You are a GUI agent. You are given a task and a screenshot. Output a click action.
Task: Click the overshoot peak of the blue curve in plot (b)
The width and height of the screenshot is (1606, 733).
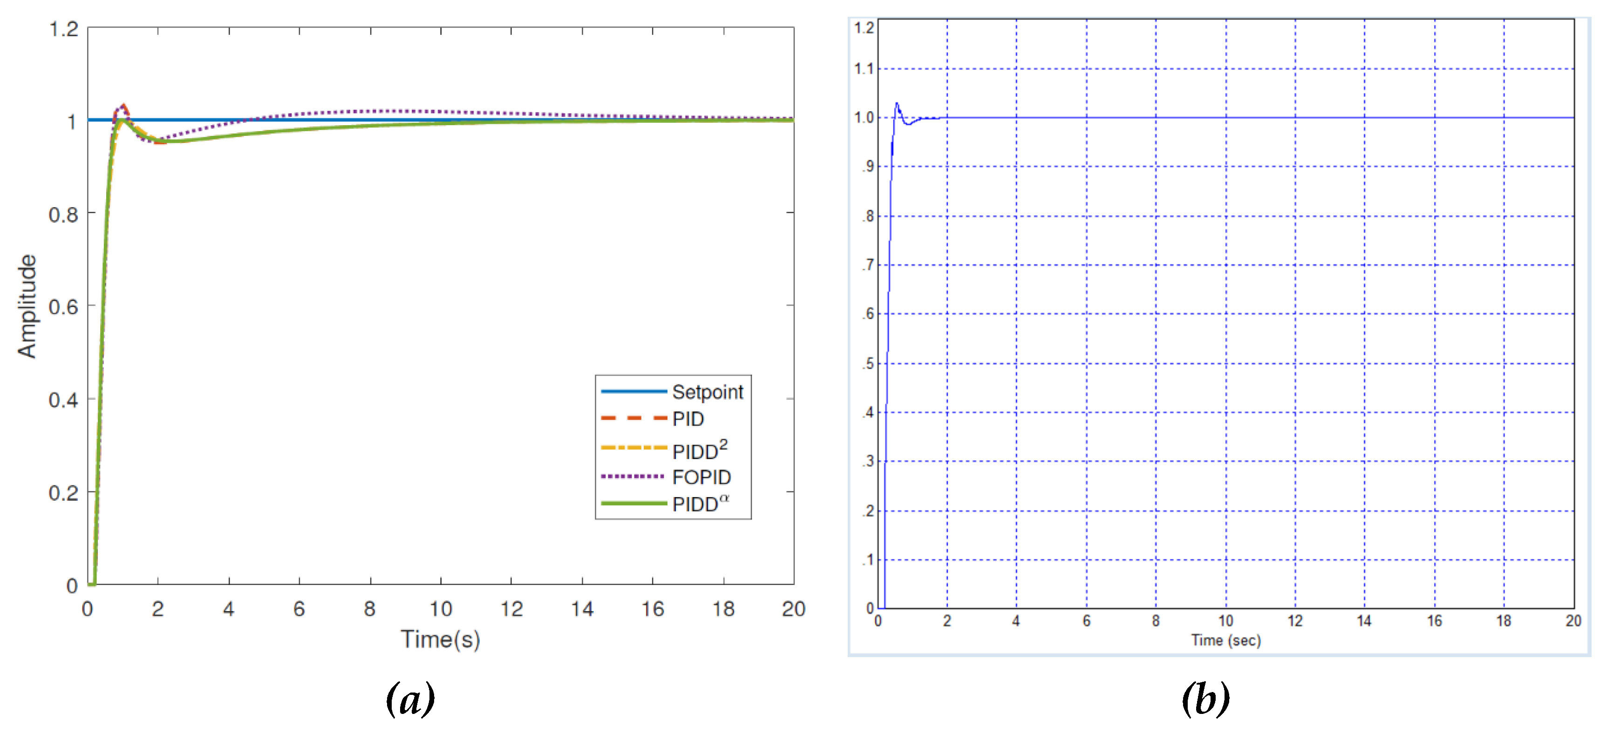897,104
